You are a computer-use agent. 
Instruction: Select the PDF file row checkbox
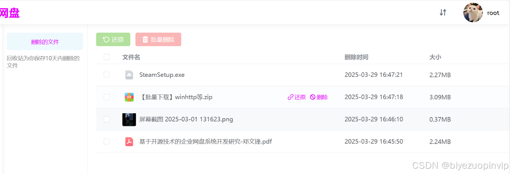[x=107, y=141]
